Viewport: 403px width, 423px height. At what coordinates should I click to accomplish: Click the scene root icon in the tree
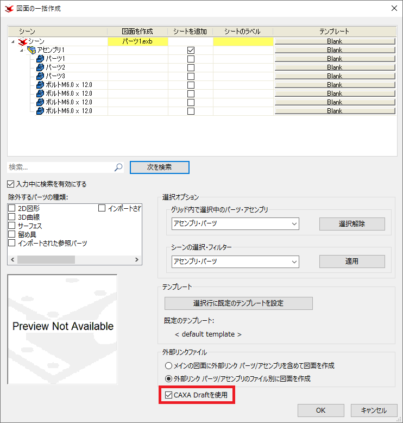click(x=23, y=41)
